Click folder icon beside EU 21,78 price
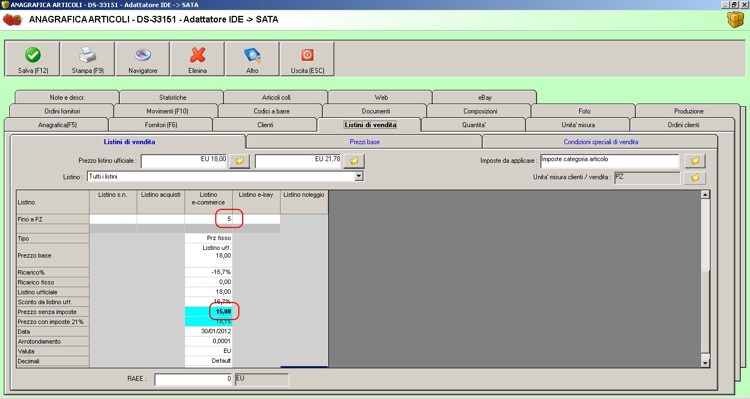The width and height of the screenshot is (750, 399). point(354,161)
